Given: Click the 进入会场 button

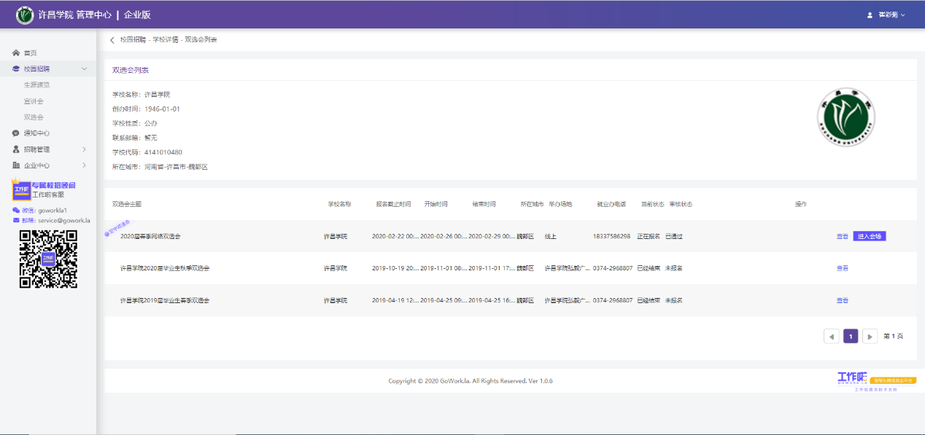Looking at the screenshot, I should pyautogui.click(x=869, y=236).
